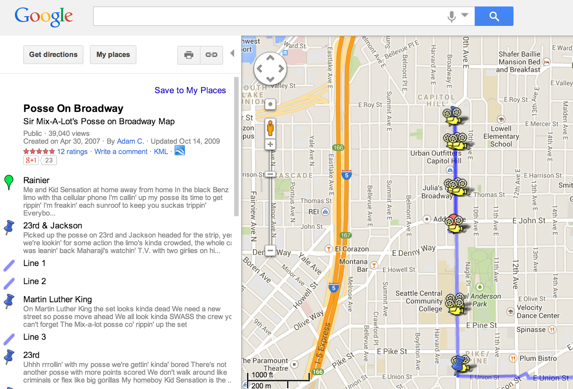The image size is (573, 389).
Task: Click the Google logo
Action: (44, 16)
